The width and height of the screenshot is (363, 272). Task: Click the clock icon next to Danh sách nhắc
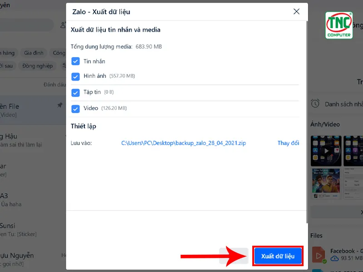(315, 103)
